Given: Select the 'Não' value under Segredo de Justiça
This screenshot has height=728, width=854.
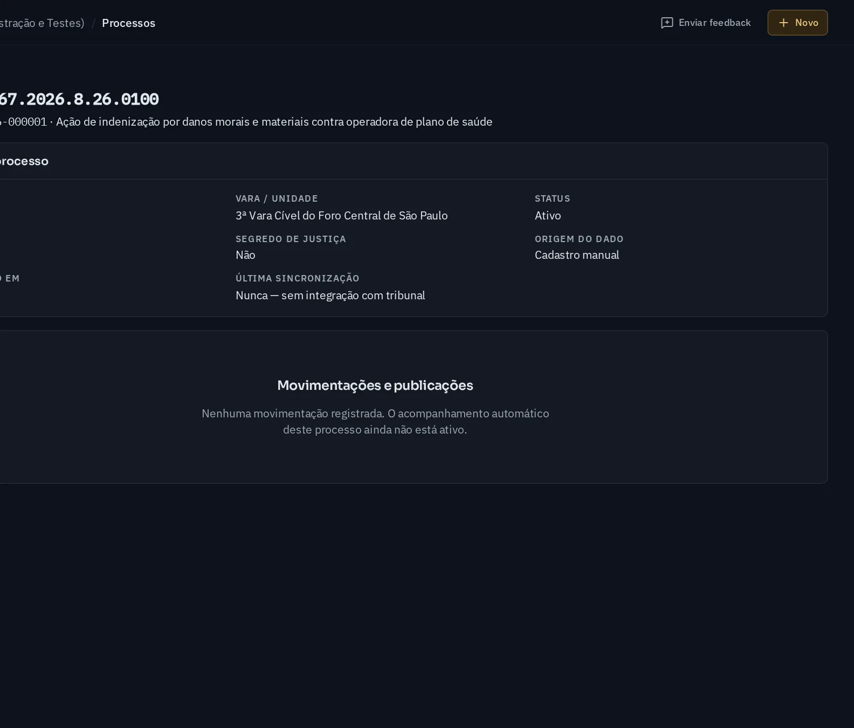Looking at the screenshot, I should click(245, 255).
